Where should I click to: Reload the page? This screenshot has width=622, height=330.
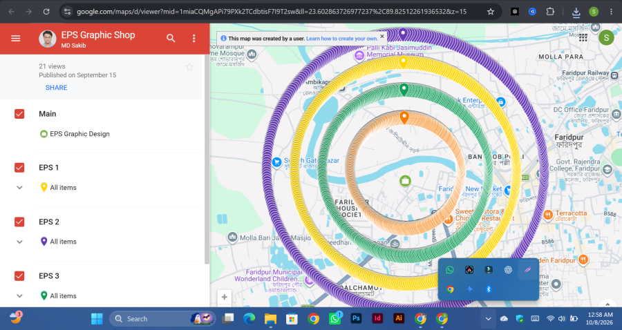tap(46, 12)
